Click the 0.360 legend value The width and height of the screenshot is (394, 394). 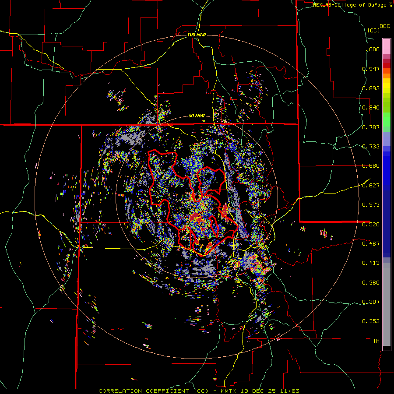(371, 283)
